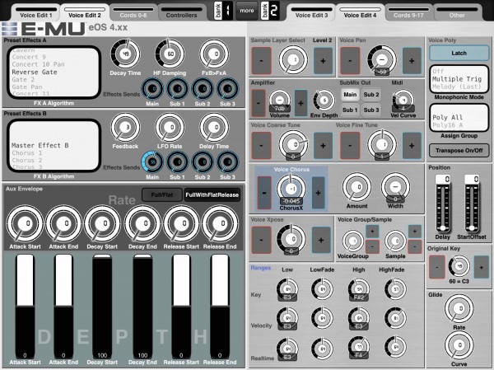Screen dimensions: 494x370
Task: Click the VoiceGroup knob
Action: coord(353,241)
